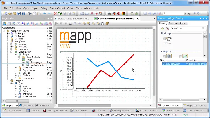Select Cyclic.st in the project tree

pos(27,88)
